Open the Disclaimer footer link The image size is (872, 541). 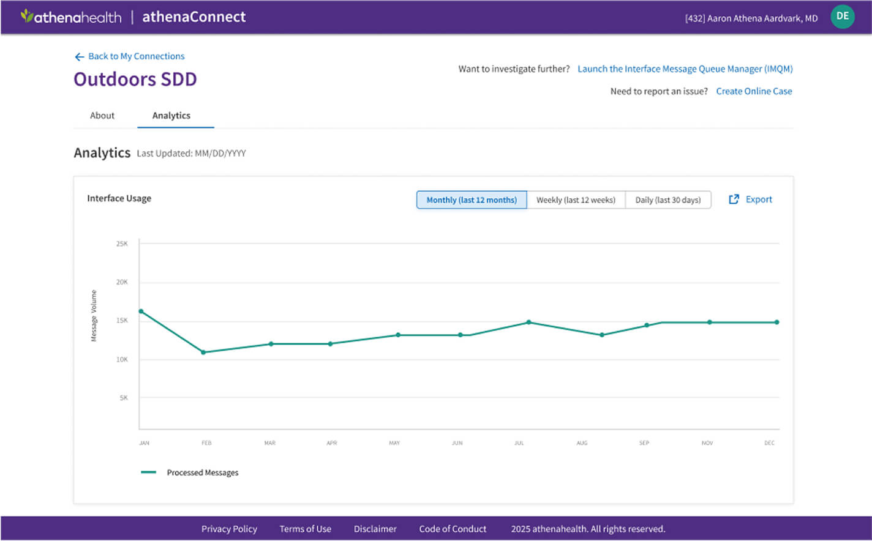375,529
